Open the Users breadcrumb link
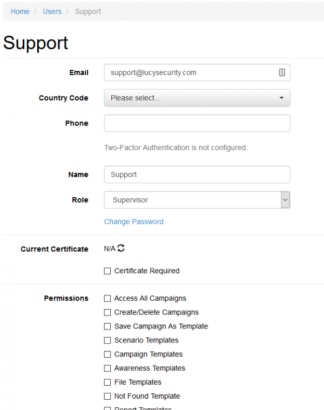The height and width of the screenshot is (410, 324). pos(52,11)
